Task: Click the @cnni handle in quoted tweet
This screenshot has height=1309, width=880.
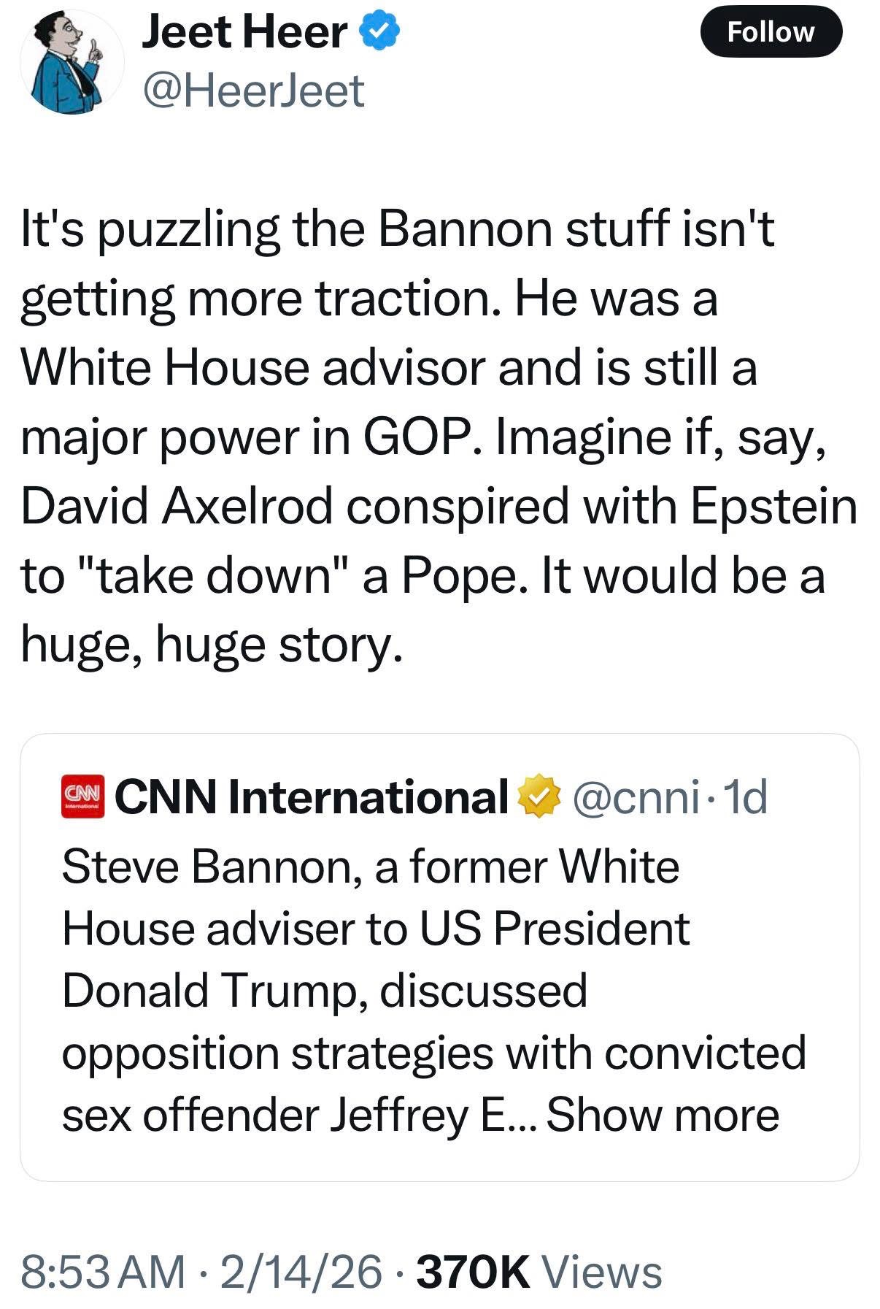Action: click(x=636, y=796)
